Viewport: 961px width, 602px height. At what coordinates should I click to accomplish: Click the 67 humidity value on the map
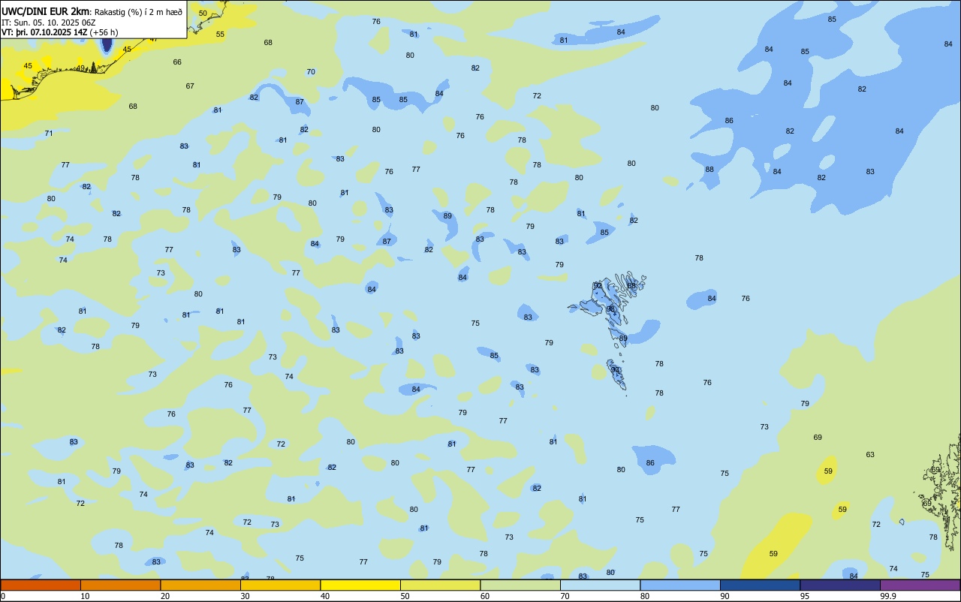click(190, 86)
